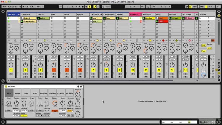Screen dimensions: 222x125
Task: Launch the 808HH clip
Action: (x=118, y=18)
